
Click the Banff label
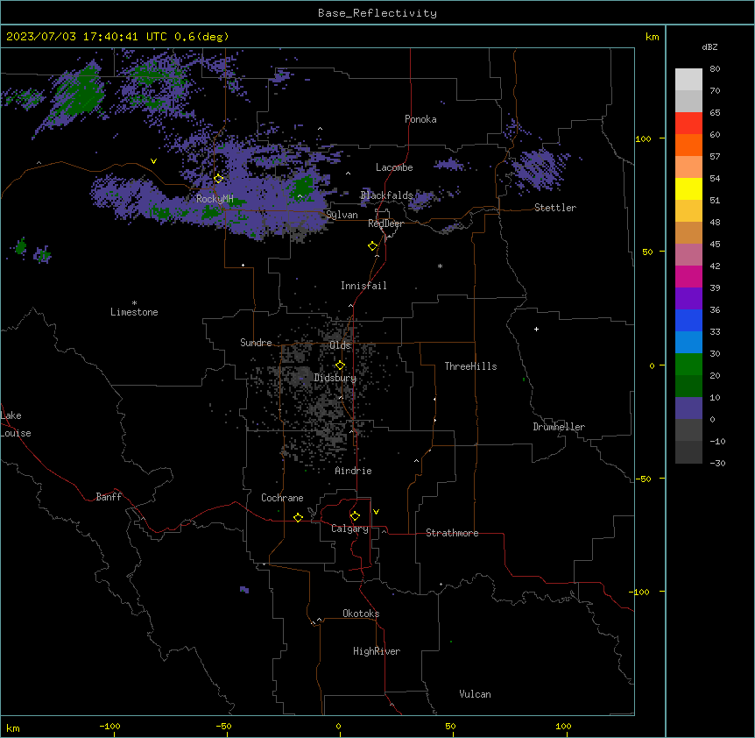109,497
